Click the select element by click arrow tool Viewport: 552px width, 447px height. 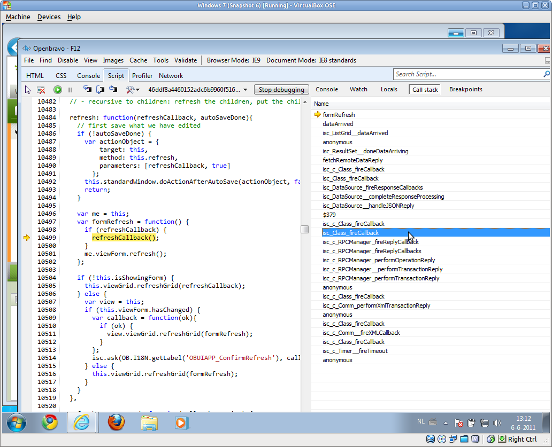[x=28, y=90]
